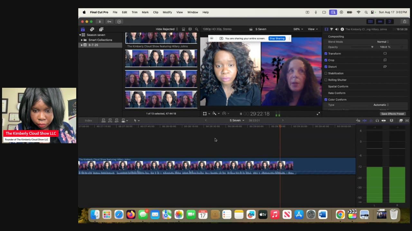
Task: Open the Type Automatic dropdown
Action: pos(381,105)
